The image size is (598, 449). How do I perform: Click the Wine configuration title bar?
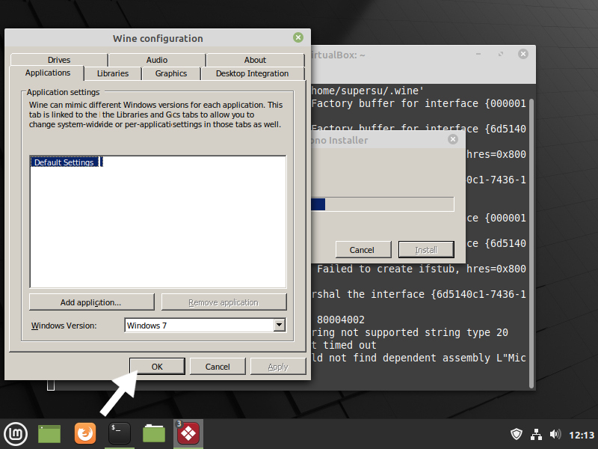click(x=158, y=38)
